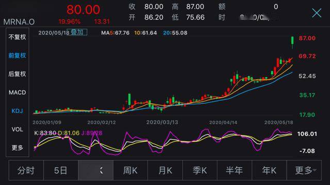Image resolution: width=330 pixels, height=185 pixels.
Task: Click the -7.08 KDJ axis label
Action: [307, 151]
